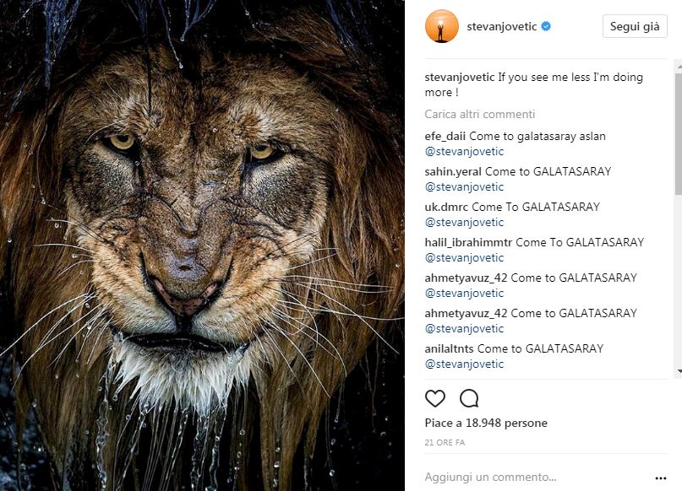Visit sahin.yeral commenter profile
Screen dimensions: 682x491
pos(453,171)
